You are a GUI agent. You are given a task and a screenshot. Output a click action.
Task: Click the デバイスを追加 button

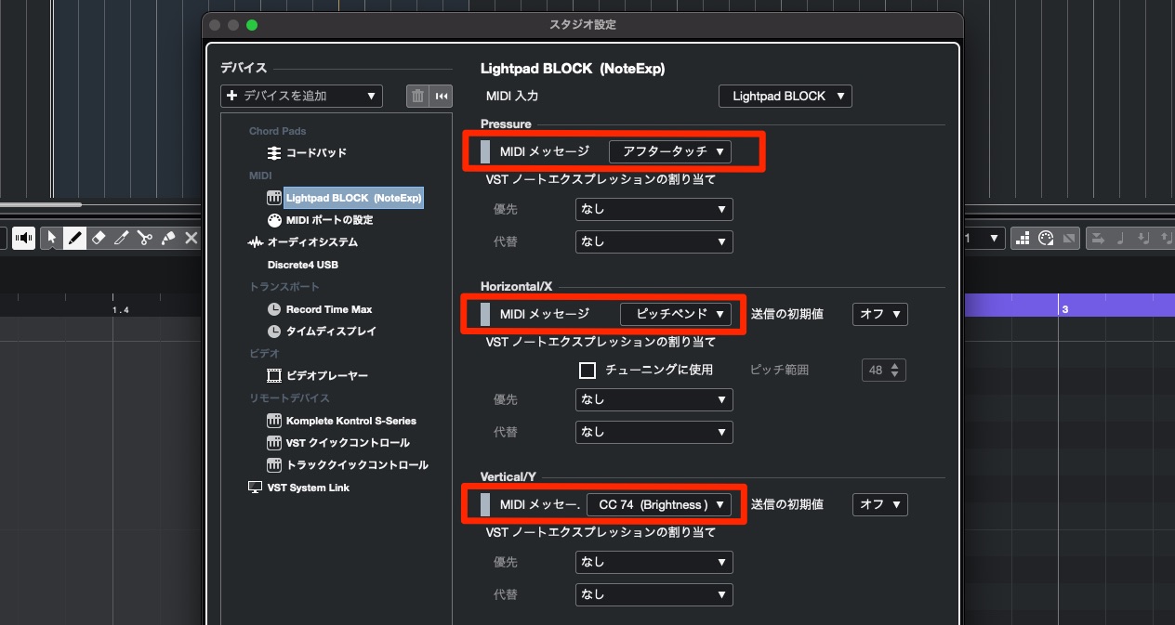coord(301,96)
